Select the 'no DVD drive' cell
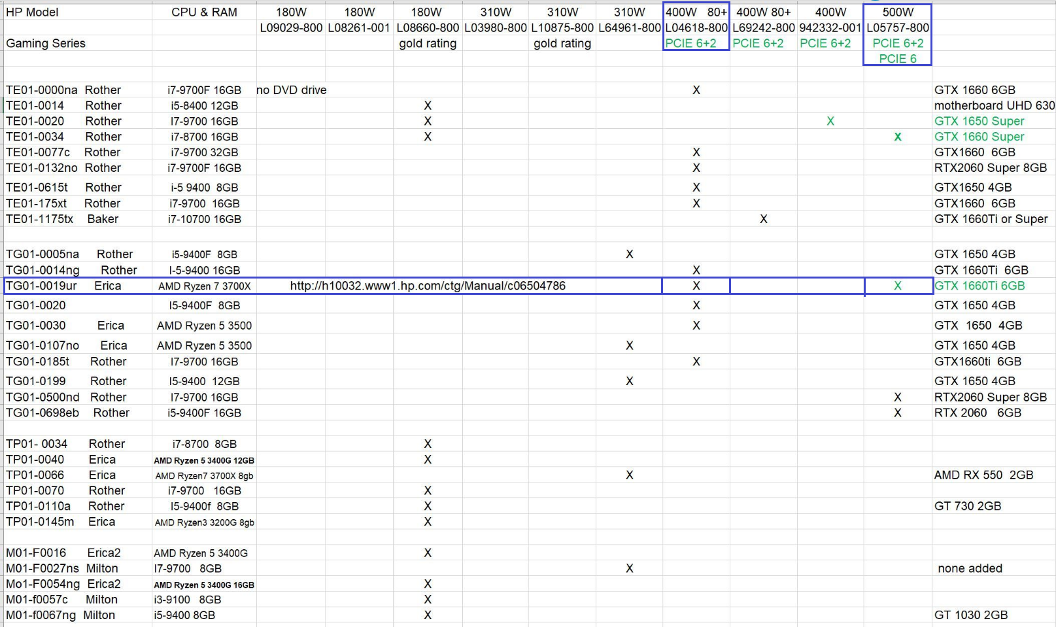The image size is (1056, 627). coord(292,90)
